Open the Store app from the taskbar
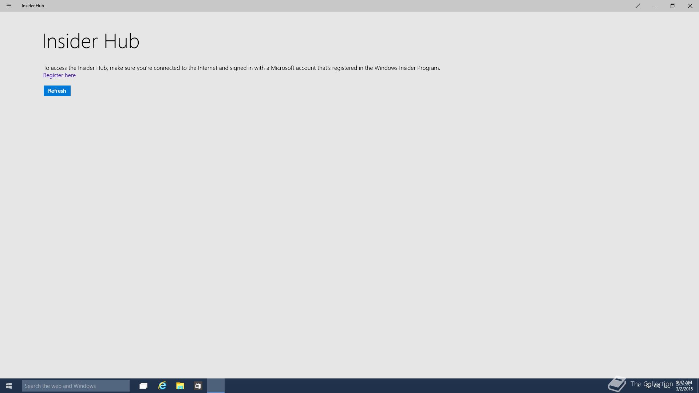 pos(198,386)
